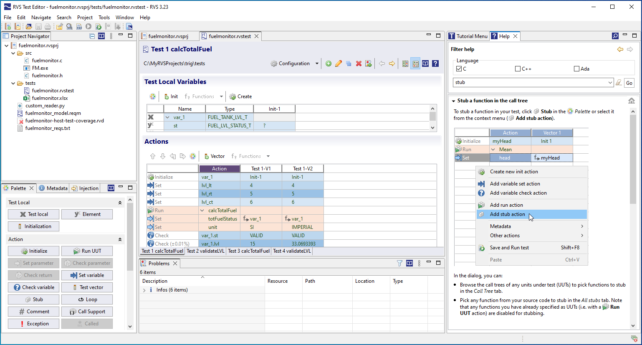This screenshot has width=642, height=345.
Task: Click the column layout view icon in test editor
Action: 405,63
